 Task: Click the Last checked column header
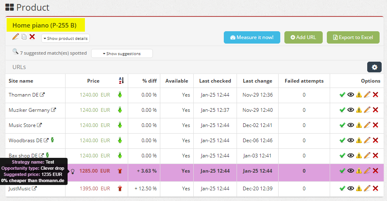(215, 81)
